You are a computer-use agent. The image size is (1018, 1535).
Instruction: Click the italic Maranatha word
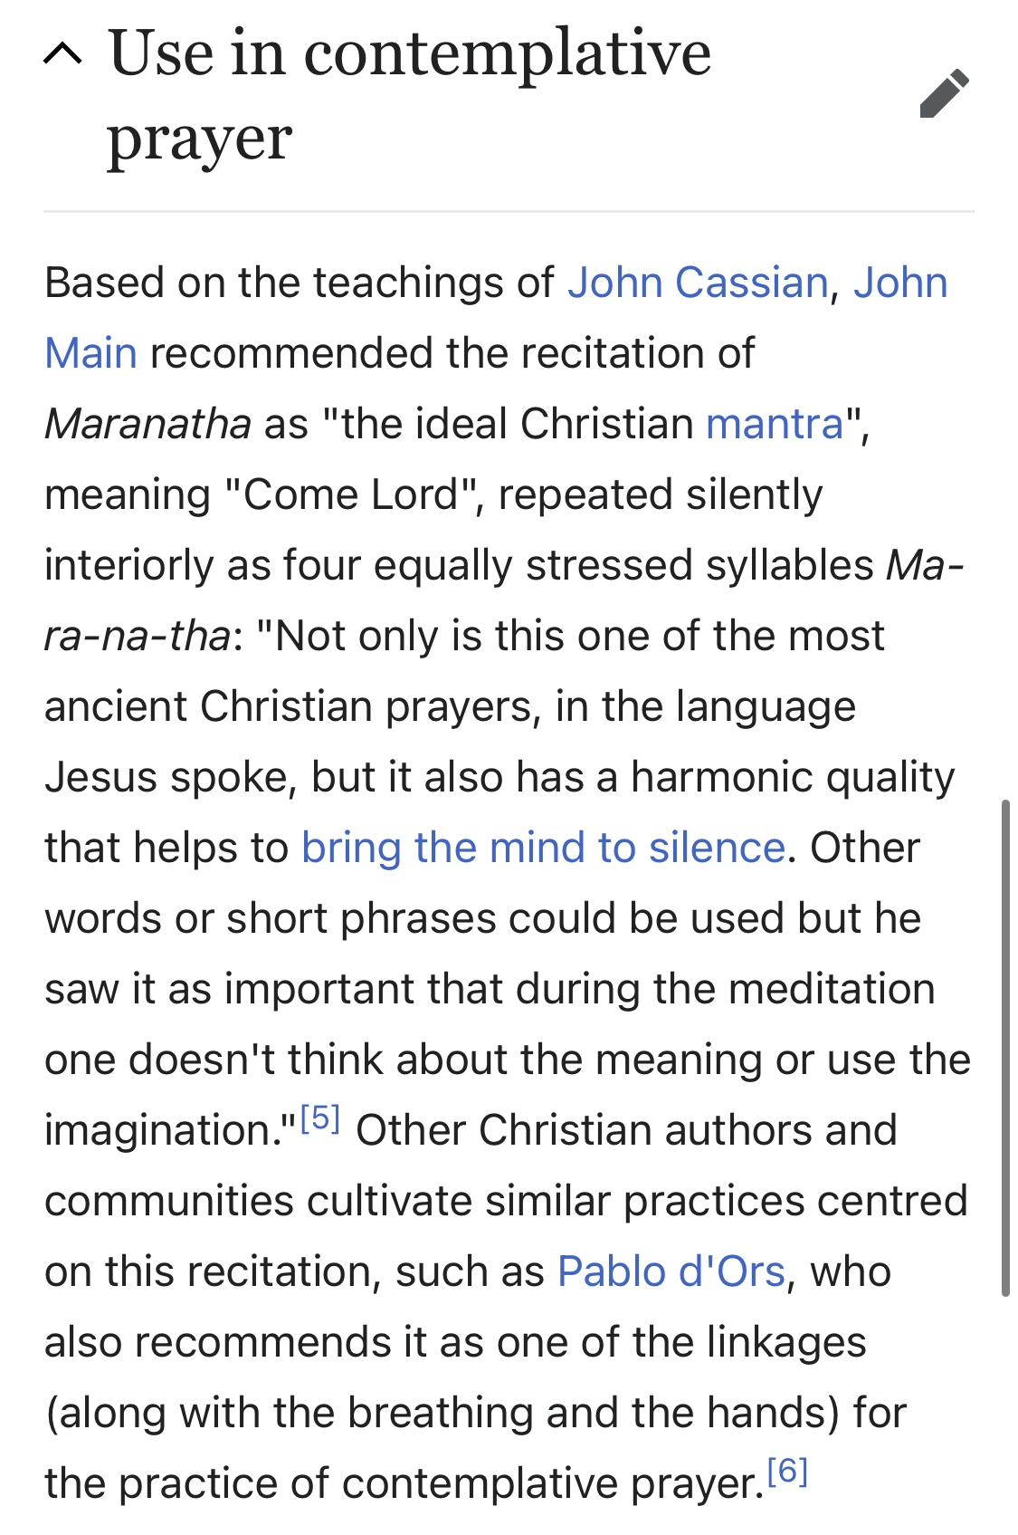148,424
